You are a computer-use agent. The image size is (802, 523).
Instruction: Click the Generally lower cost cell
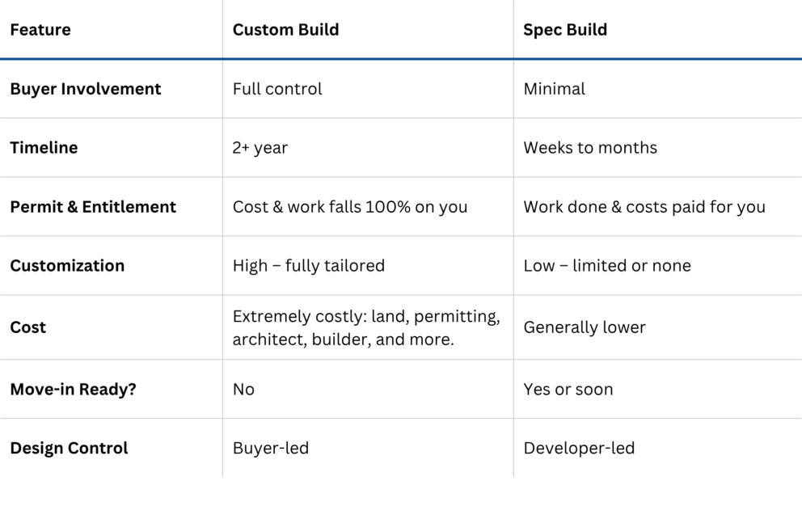click(585, 327)
